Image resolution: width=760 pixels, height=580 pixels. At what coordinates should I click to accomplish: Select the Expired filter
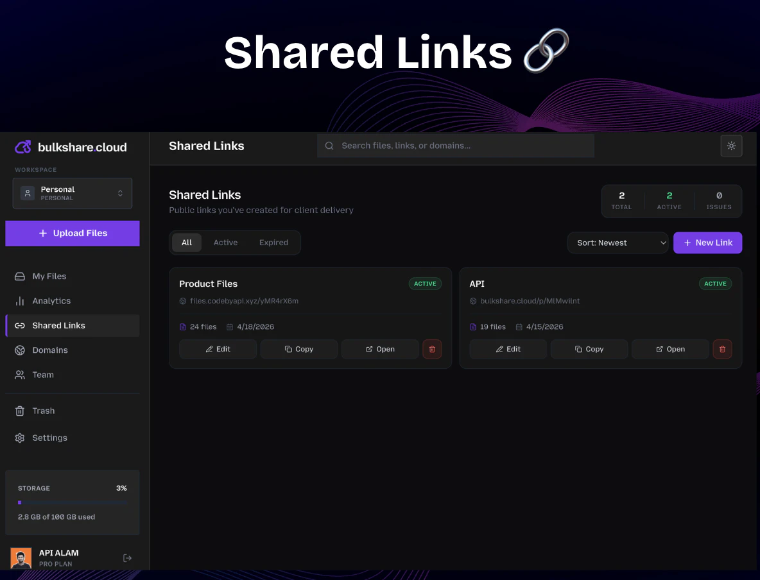coord(273,243)
